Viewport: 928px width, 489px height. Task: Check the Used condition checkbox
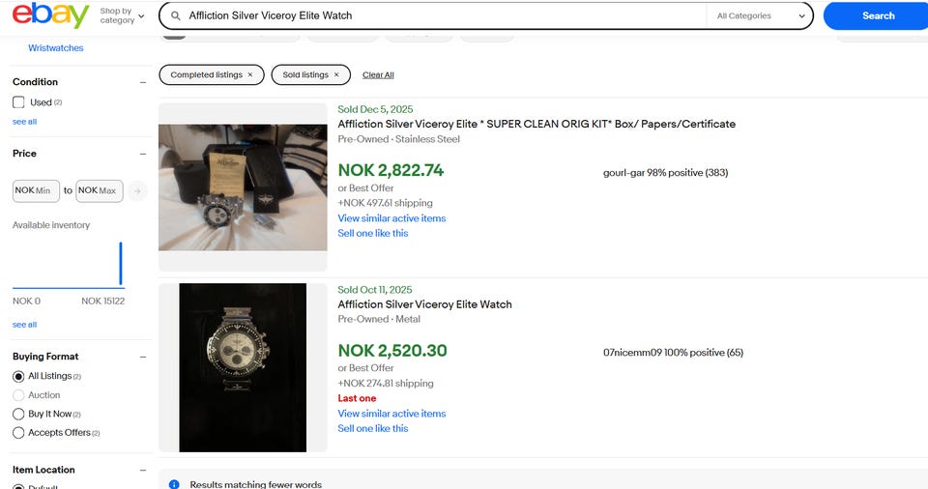[x=18, y=102]
